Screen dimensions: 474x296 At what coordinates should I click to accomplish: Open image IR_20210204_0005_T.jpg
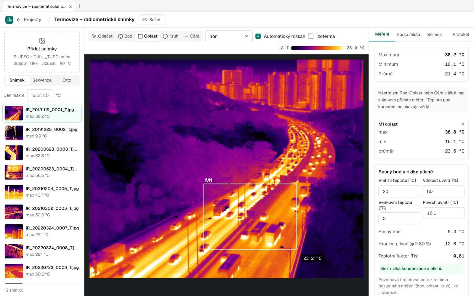click(42, 192)
